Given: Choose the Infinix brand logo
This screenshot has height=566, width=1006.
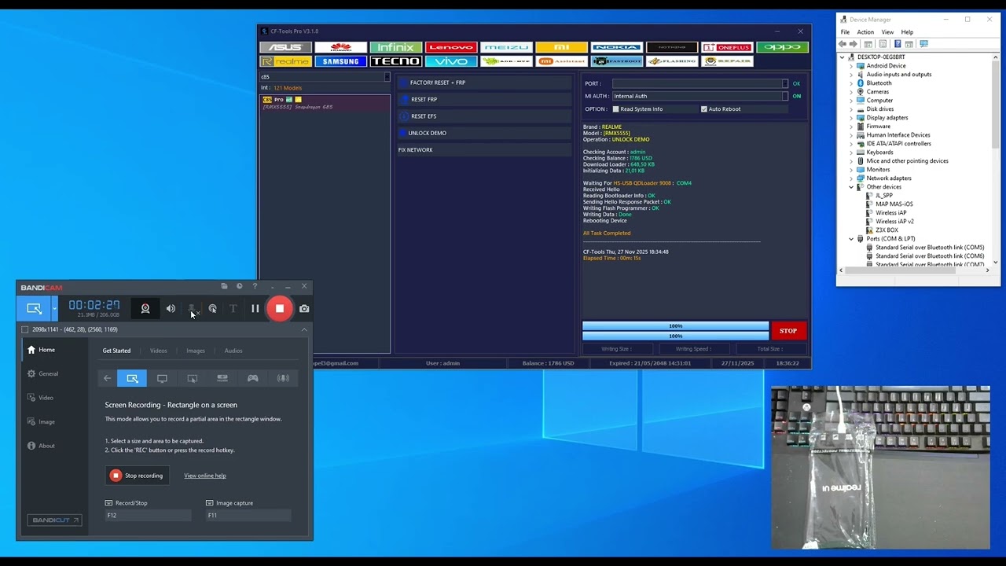Looking at the screenshot, I should click(395, 47).
